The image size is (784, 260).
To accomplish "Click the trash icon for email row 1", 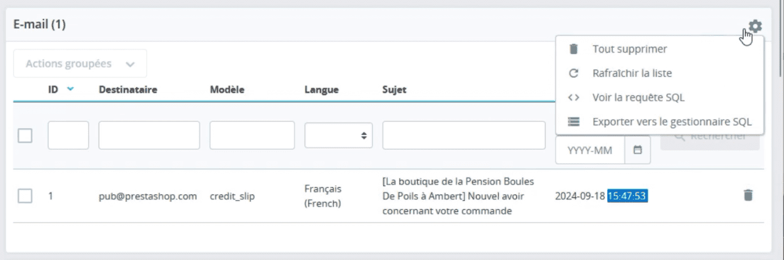I will (748, 196).
